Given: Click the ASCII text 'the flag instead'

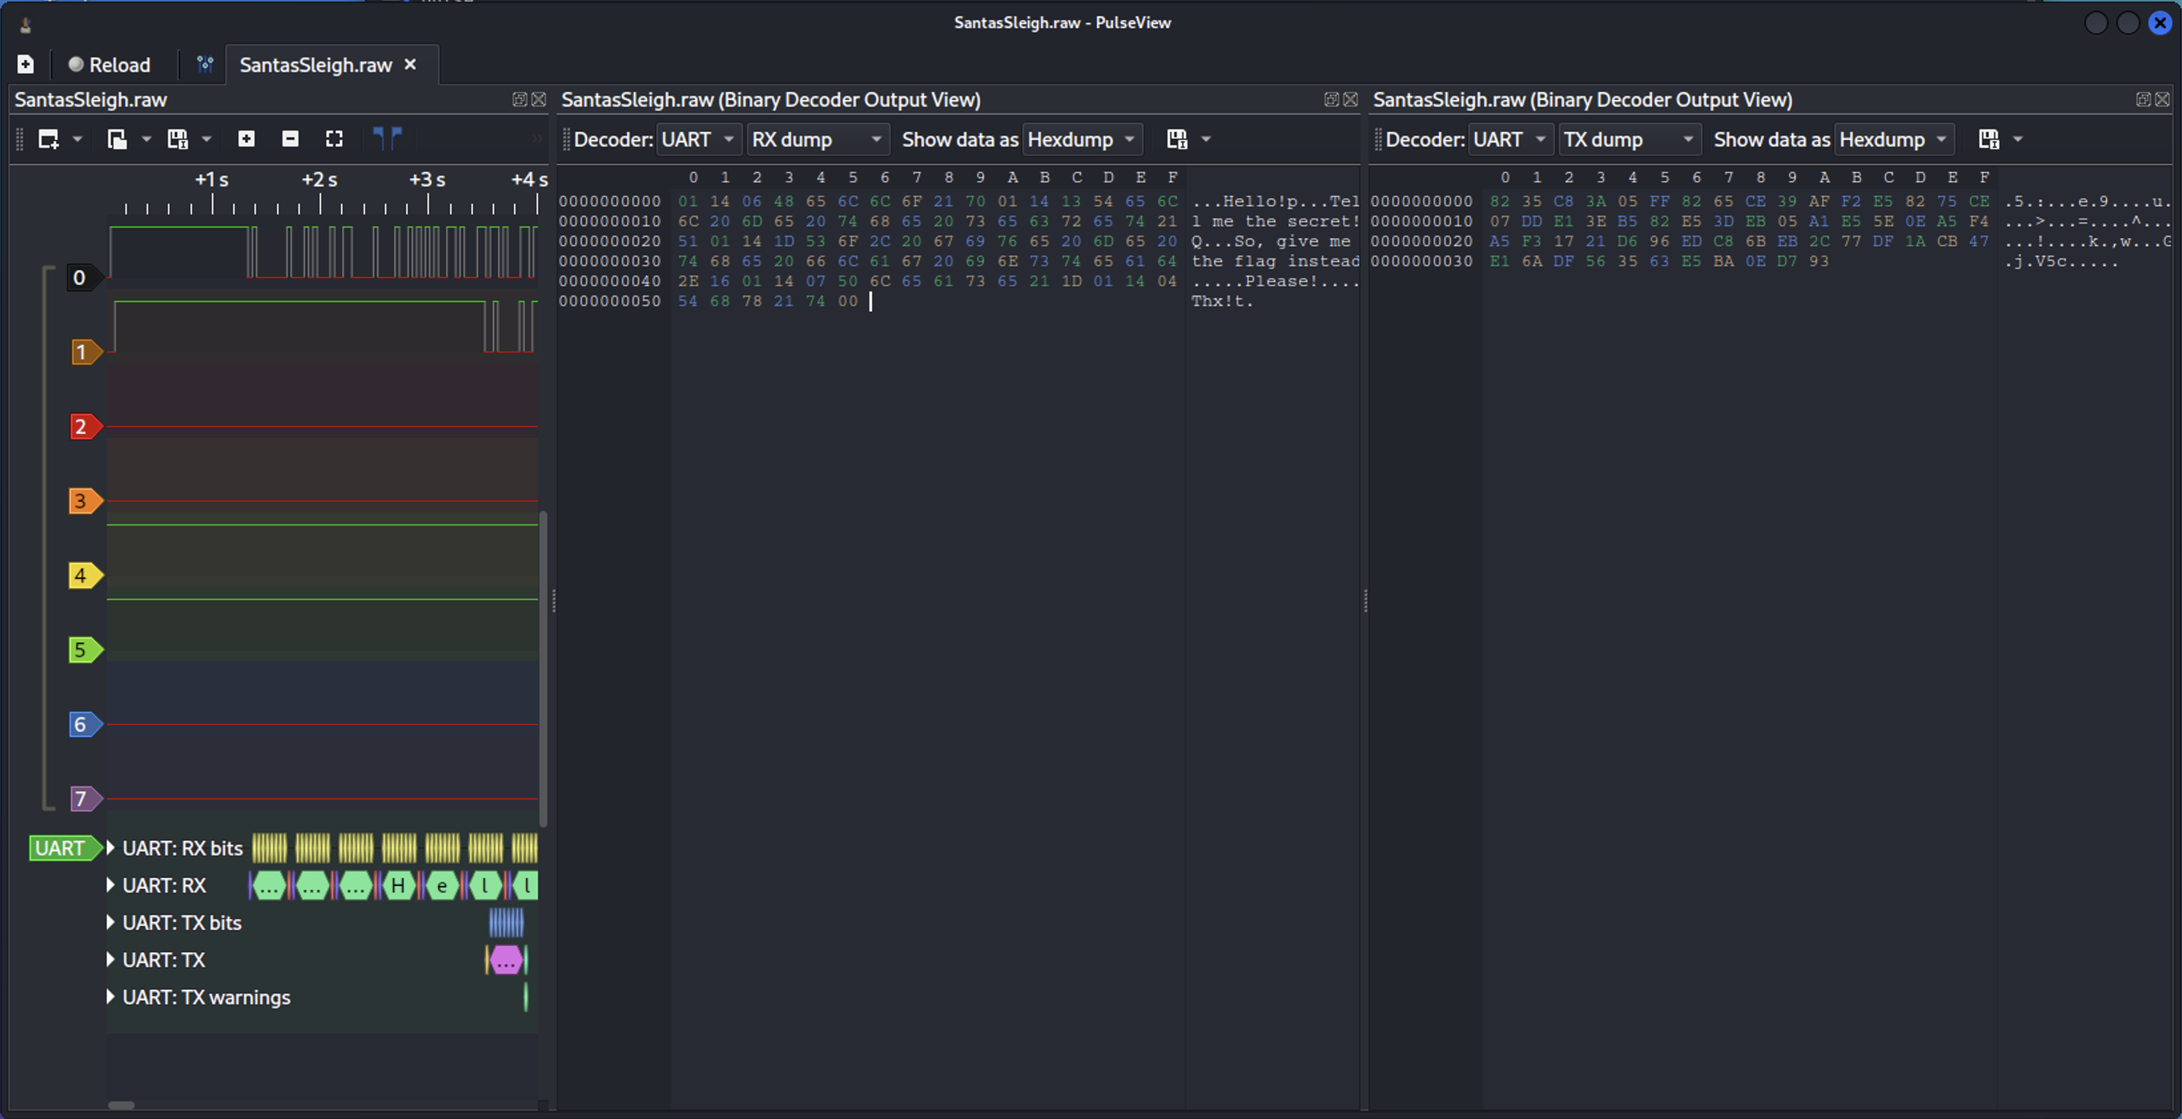Looking at the screenshot, I should pyautogui.click(x=1275, y=261).
